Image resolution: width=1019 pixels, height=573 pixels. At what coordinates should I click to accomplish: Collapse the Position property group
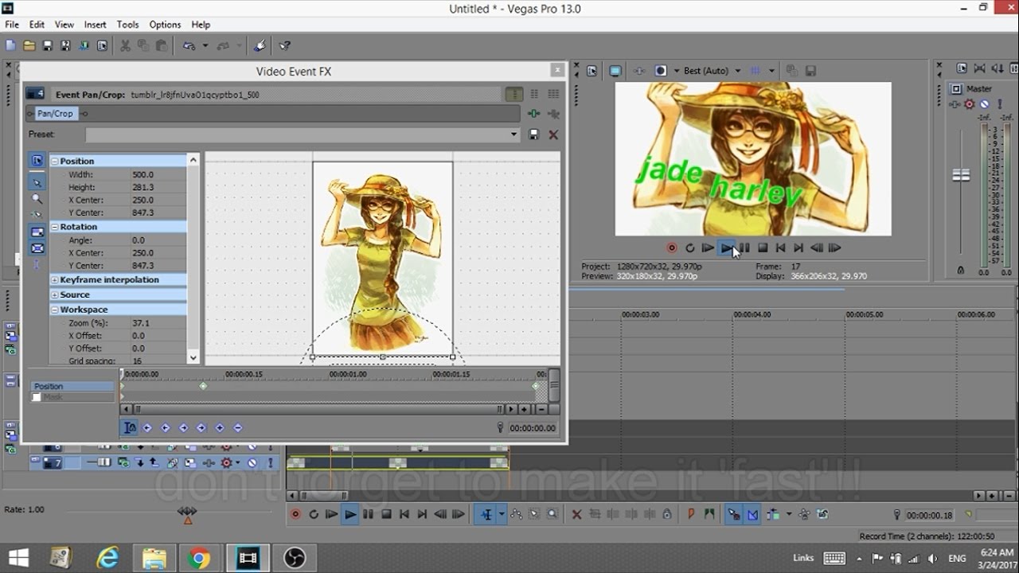click(55, 162)
